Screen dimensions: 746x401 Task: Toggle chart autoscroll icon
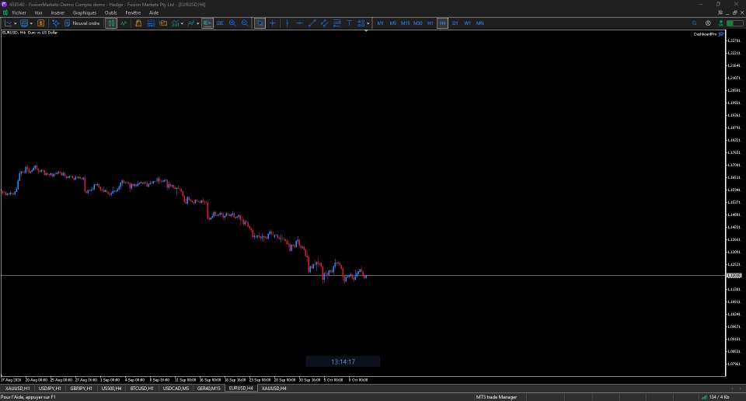220,23
